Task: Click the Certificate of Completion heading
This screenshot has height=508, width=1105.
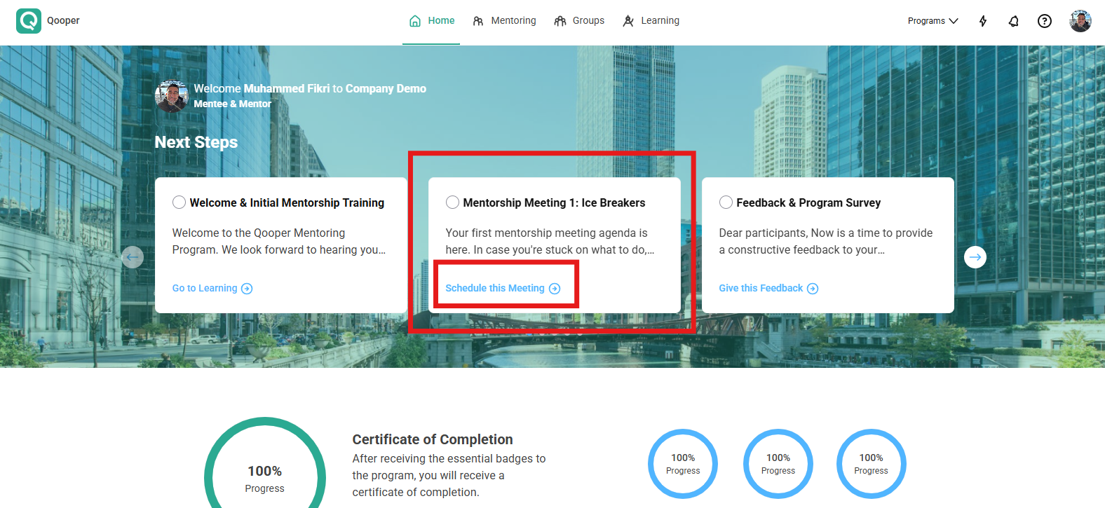Action: [x=433, y=439]
